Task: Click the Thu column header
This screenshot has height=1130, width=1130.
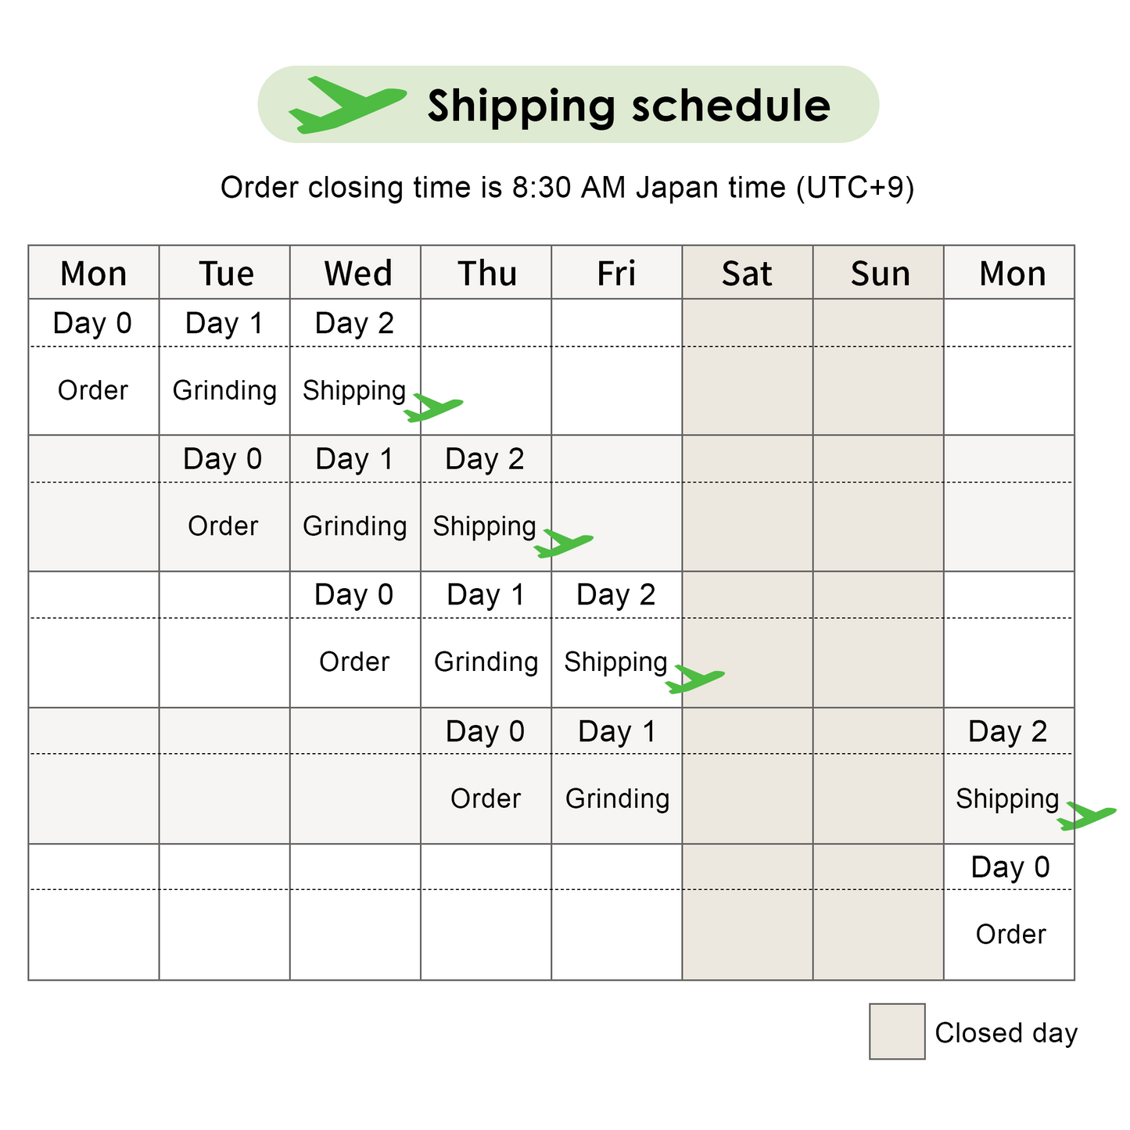Action: coord(486,274)
